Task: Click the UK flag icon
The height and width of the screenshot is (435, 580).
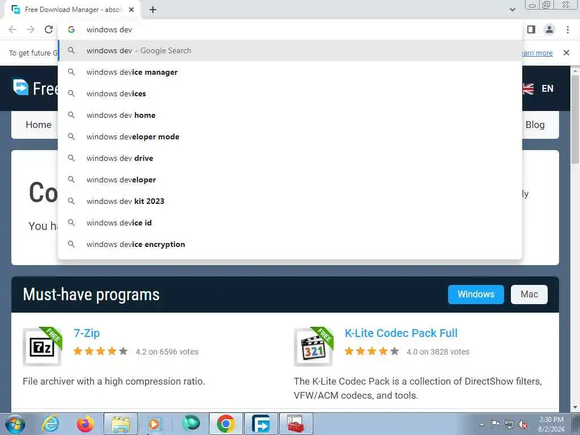Action: [x=528, y=89]
